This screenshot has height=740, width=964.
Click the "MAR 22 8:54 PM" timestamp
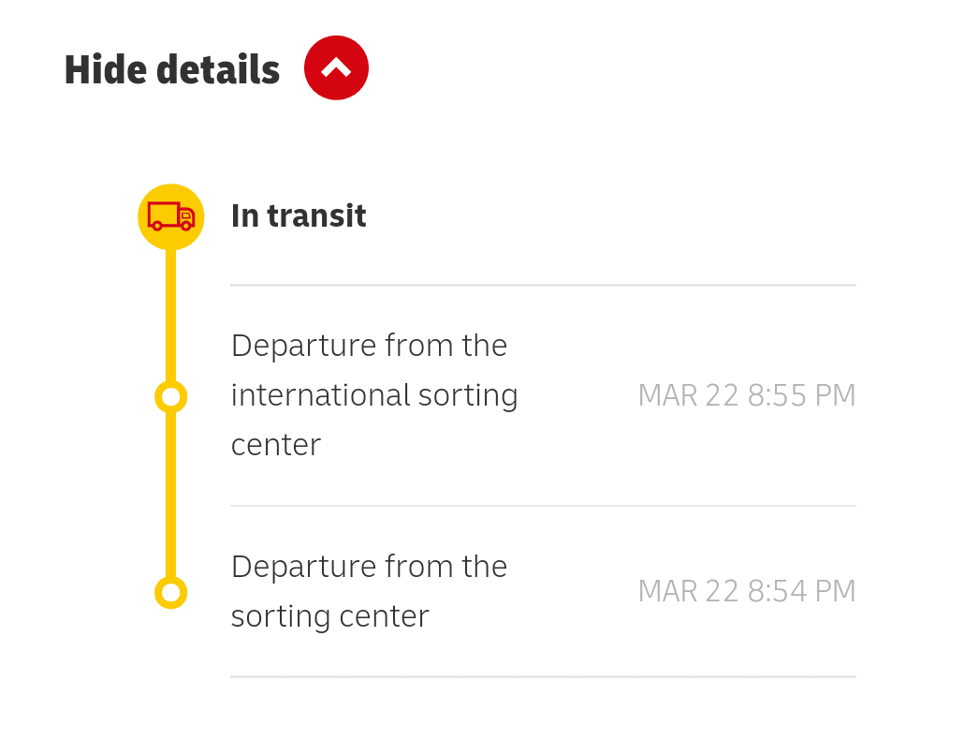[746, 591]
